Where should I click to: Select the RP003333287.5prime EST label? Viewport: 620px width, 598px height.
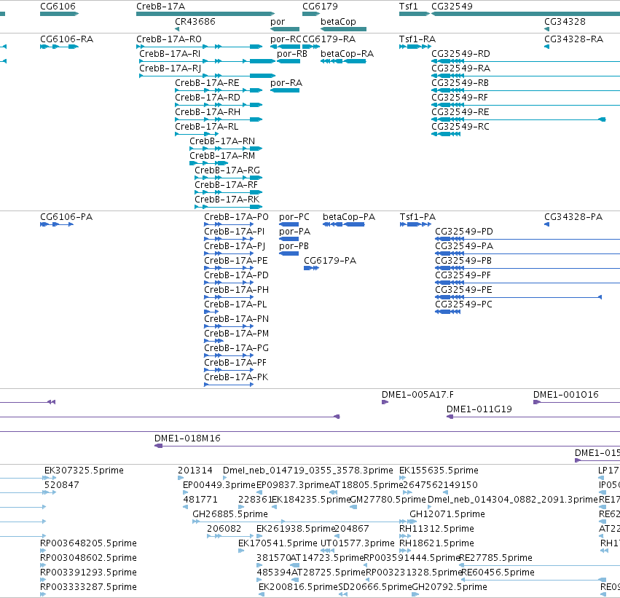[x=88, y=587]
